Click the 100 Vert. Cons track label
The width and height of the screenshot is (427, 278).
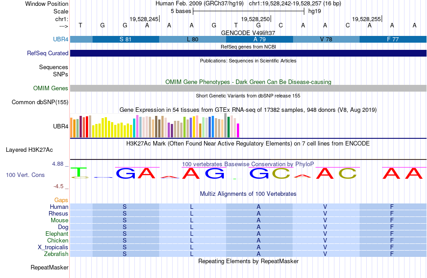coord(25,175)
